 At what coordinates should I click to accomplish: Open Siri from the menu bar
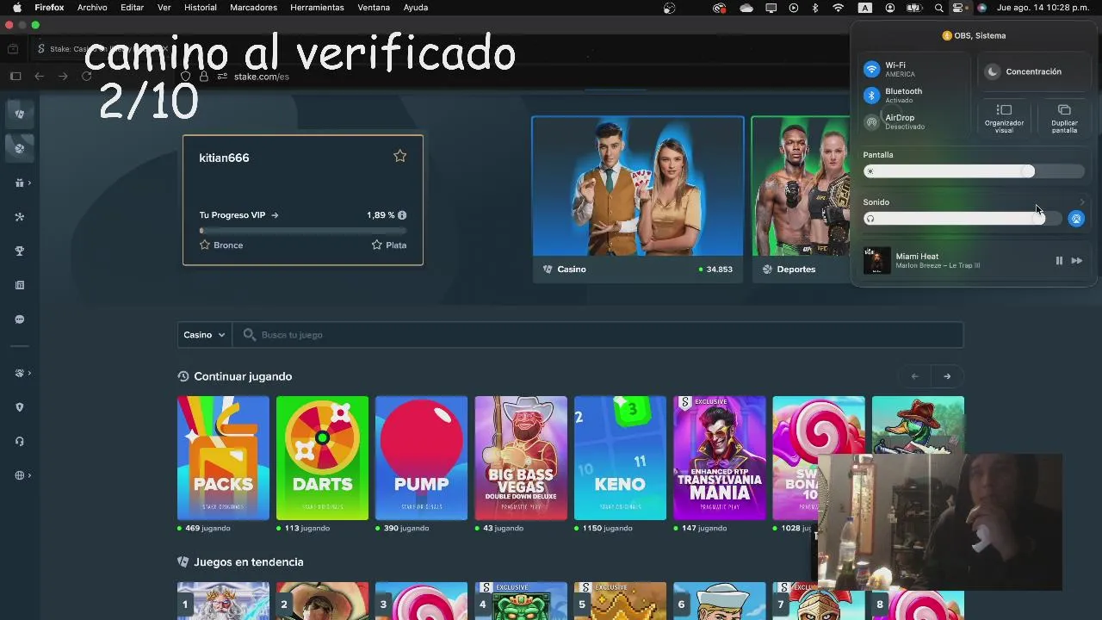[x=981, y=8]
